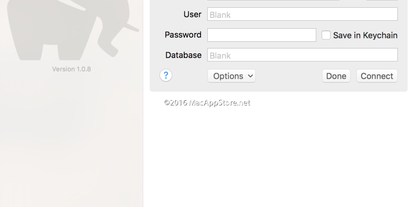Viewport: 414px width, 207px height.
Task: Click the long text field above User
Action: (x=273, y=0)
